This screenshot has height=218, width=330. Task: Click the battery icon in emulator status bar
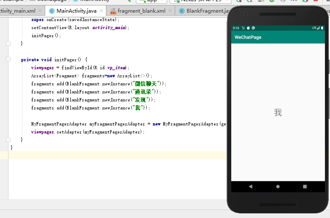coord(322,28)
